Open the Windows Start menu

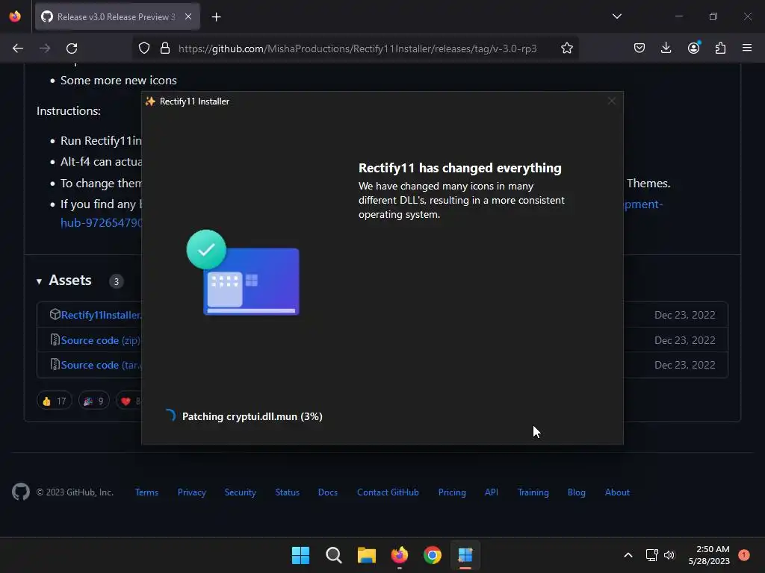(x=300, y=555)
